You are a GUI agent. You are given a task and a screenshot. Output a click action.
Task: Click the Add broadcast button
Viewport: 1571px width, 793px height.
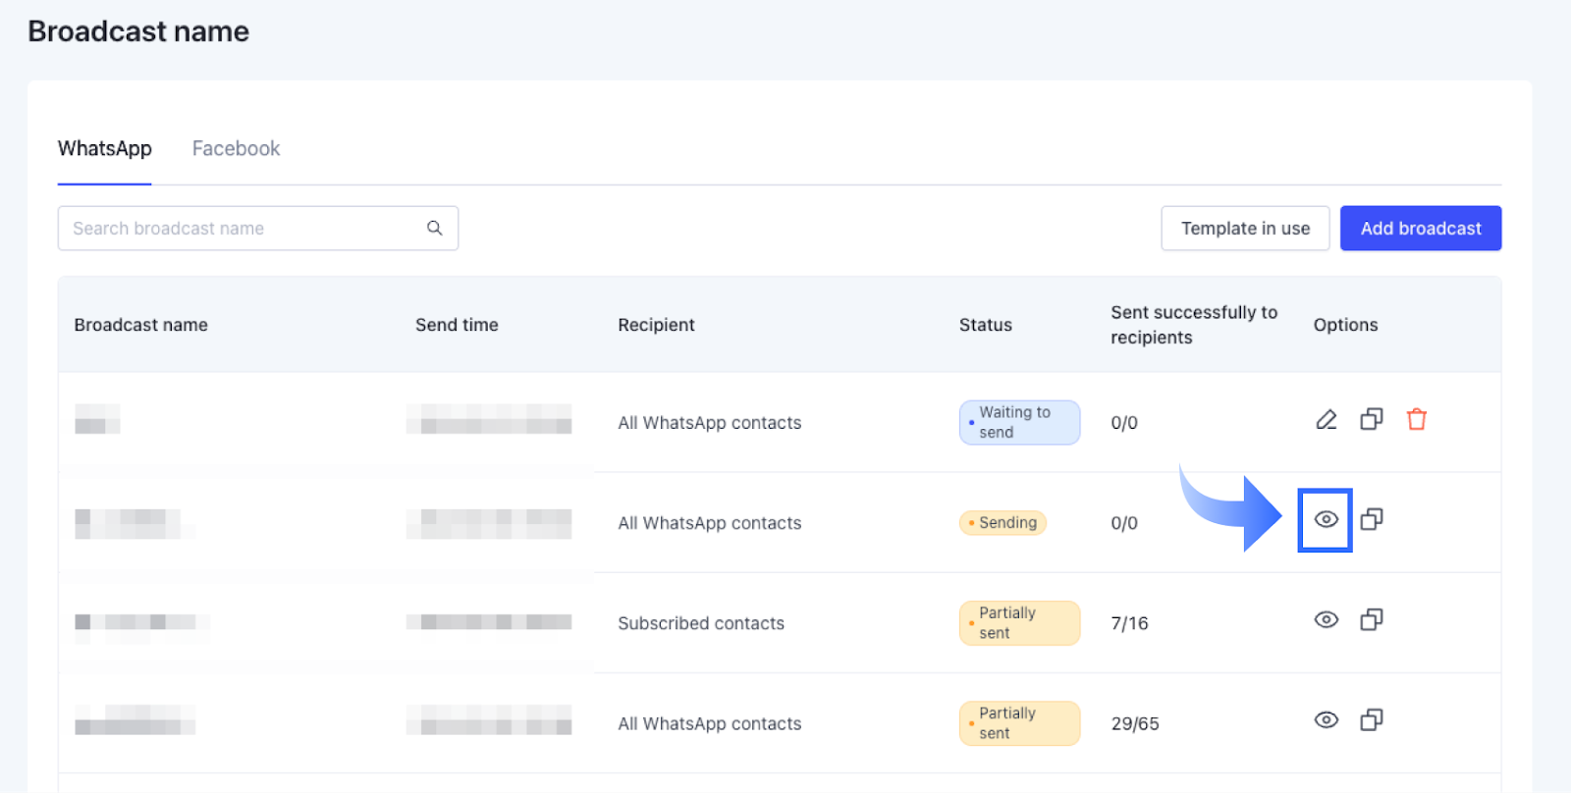[1420, 229]
